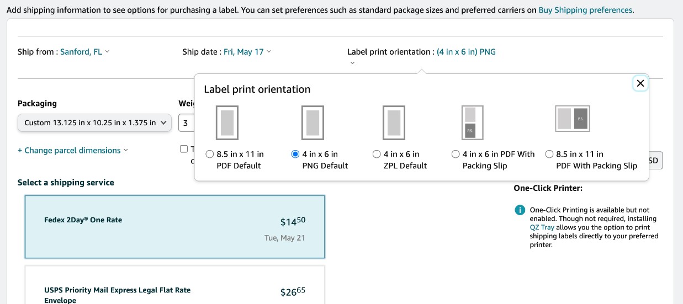Click the 8.5 x 11 packing slip icon

pyautogui.click(x=572, y=119)
